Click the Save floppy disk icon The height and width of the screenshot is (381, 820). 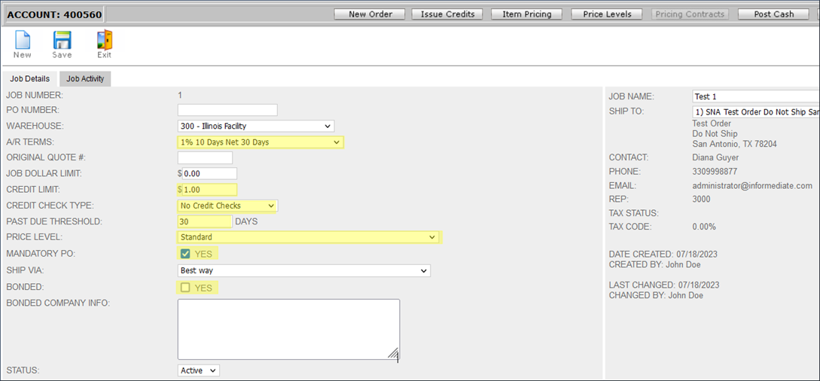pos(62,40)
